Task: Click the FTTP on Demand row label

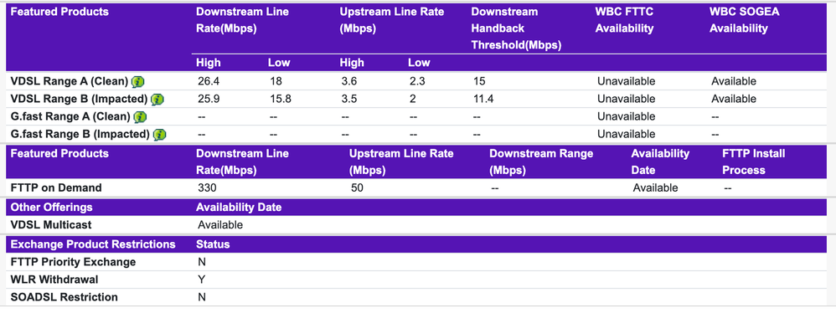Action: 56,187
